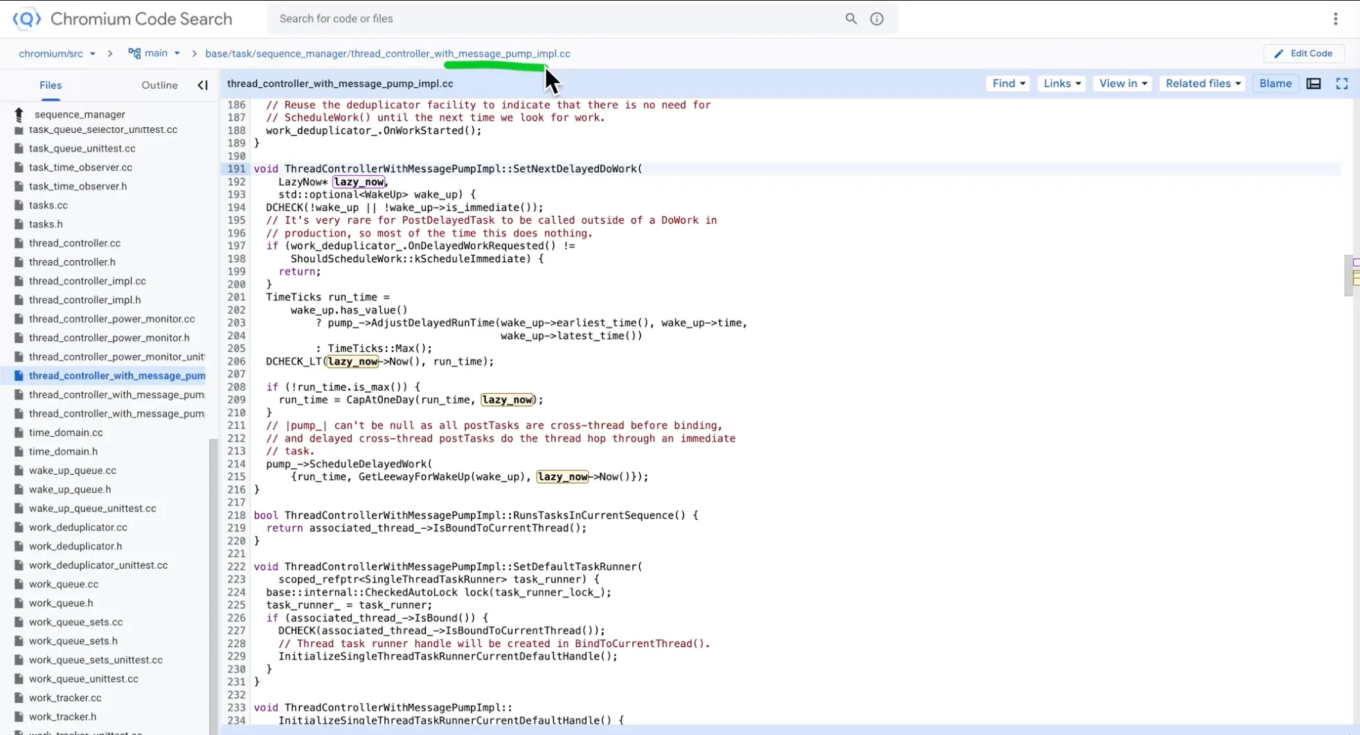This screenshot has height=735, width=1360.
Task: Open the main branch dropdown
Action: click(154, 53)
